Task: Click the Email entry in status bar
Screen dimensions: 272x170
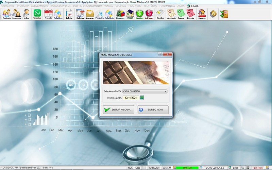Action: click(234, 168)
